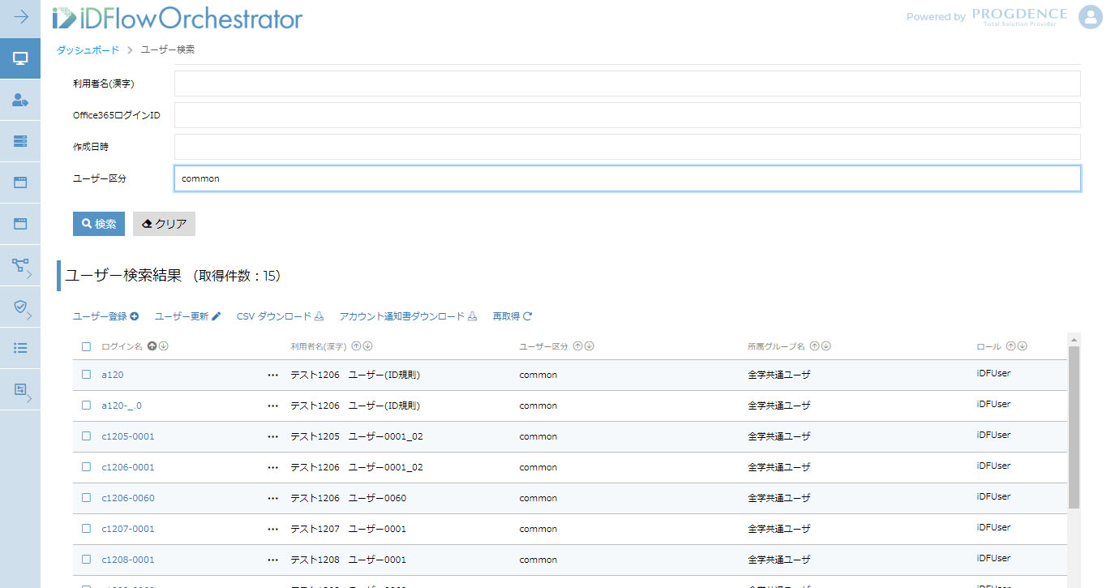The height and width of the screenshot is (588, 1111).
Task: Expand the sidebar with the arrow icon
Action: point(20,17)
